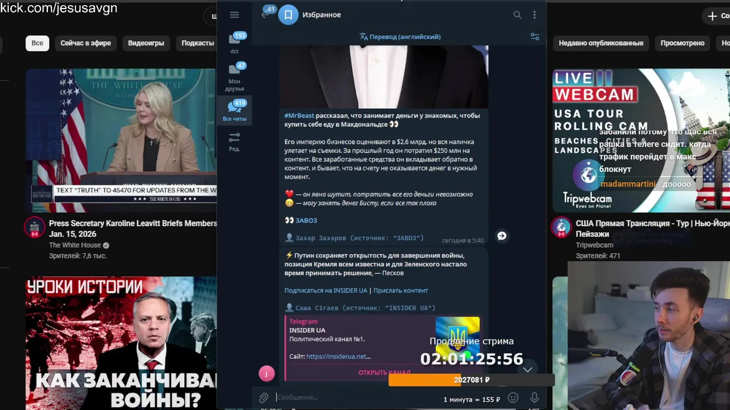Open Karoline Leavitt press briefing thumbnail
The width and height of the screenshot is (730, 410).
coord(121,140)
